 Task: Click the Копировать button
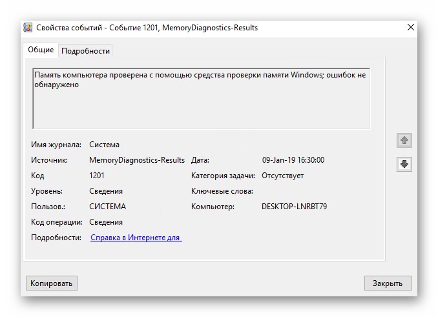[52, 283]
